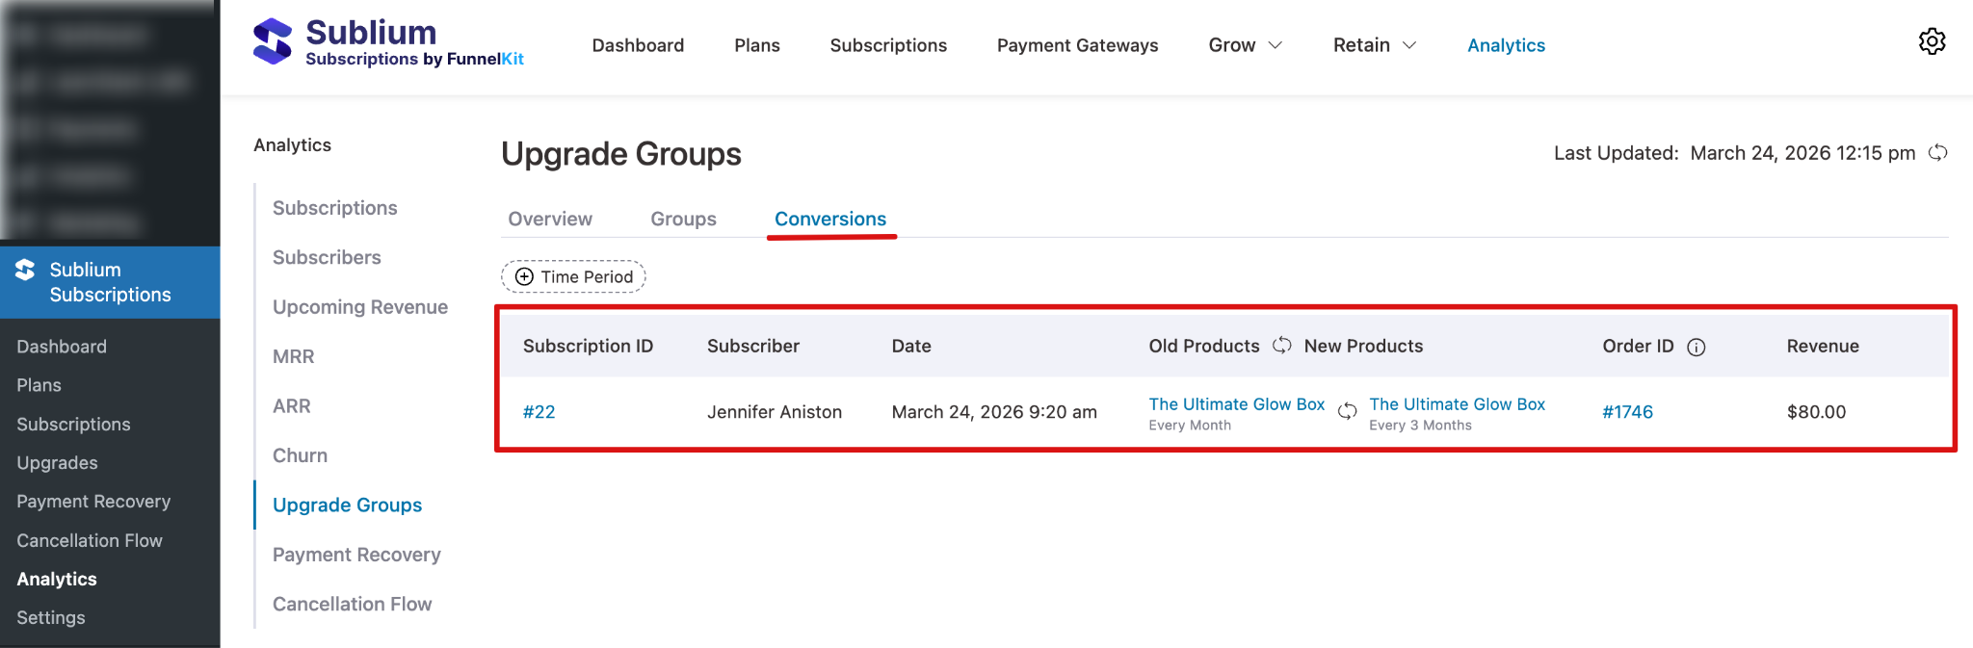This screenshot has height=648, width=1973.
Task: Open Subscriptions in WordPress sidebar submenu
Action: [x=73, y=425]
